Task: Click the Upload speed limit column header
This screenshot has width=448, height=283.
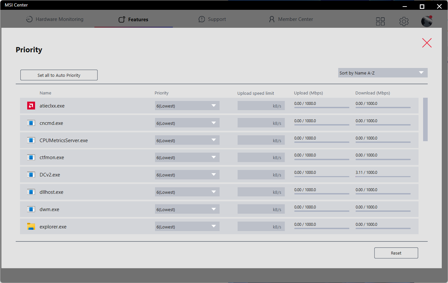Action: (256, 93)
